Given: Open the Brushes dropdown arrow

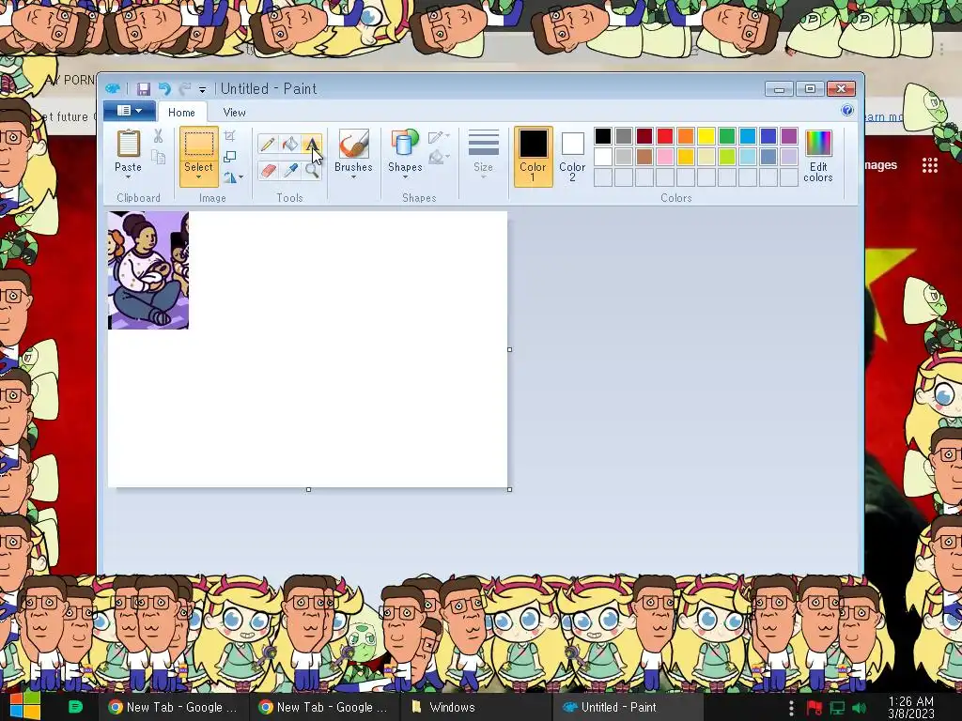Looking at the screenshot, I should 353,177.
